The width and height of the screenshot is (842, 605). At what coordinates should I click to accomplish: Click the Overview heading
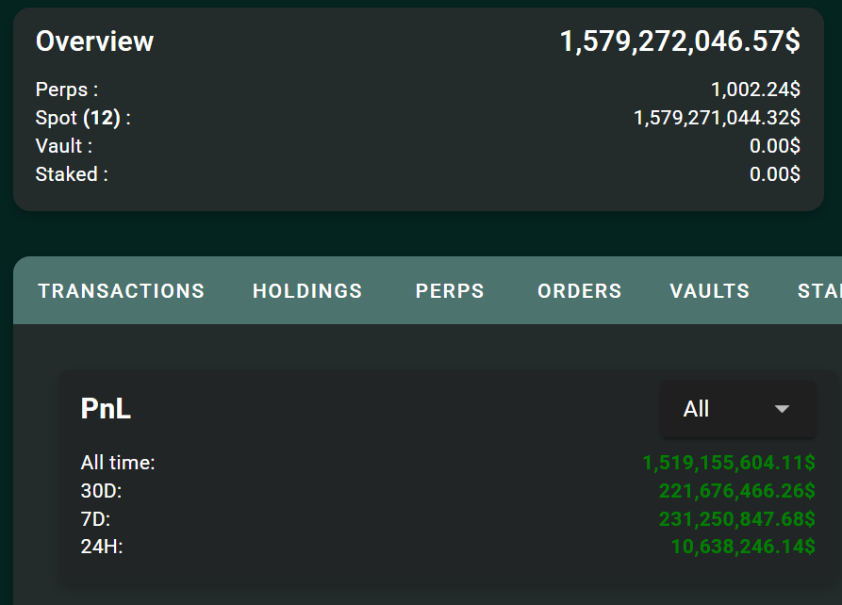(x=94, y=41)
